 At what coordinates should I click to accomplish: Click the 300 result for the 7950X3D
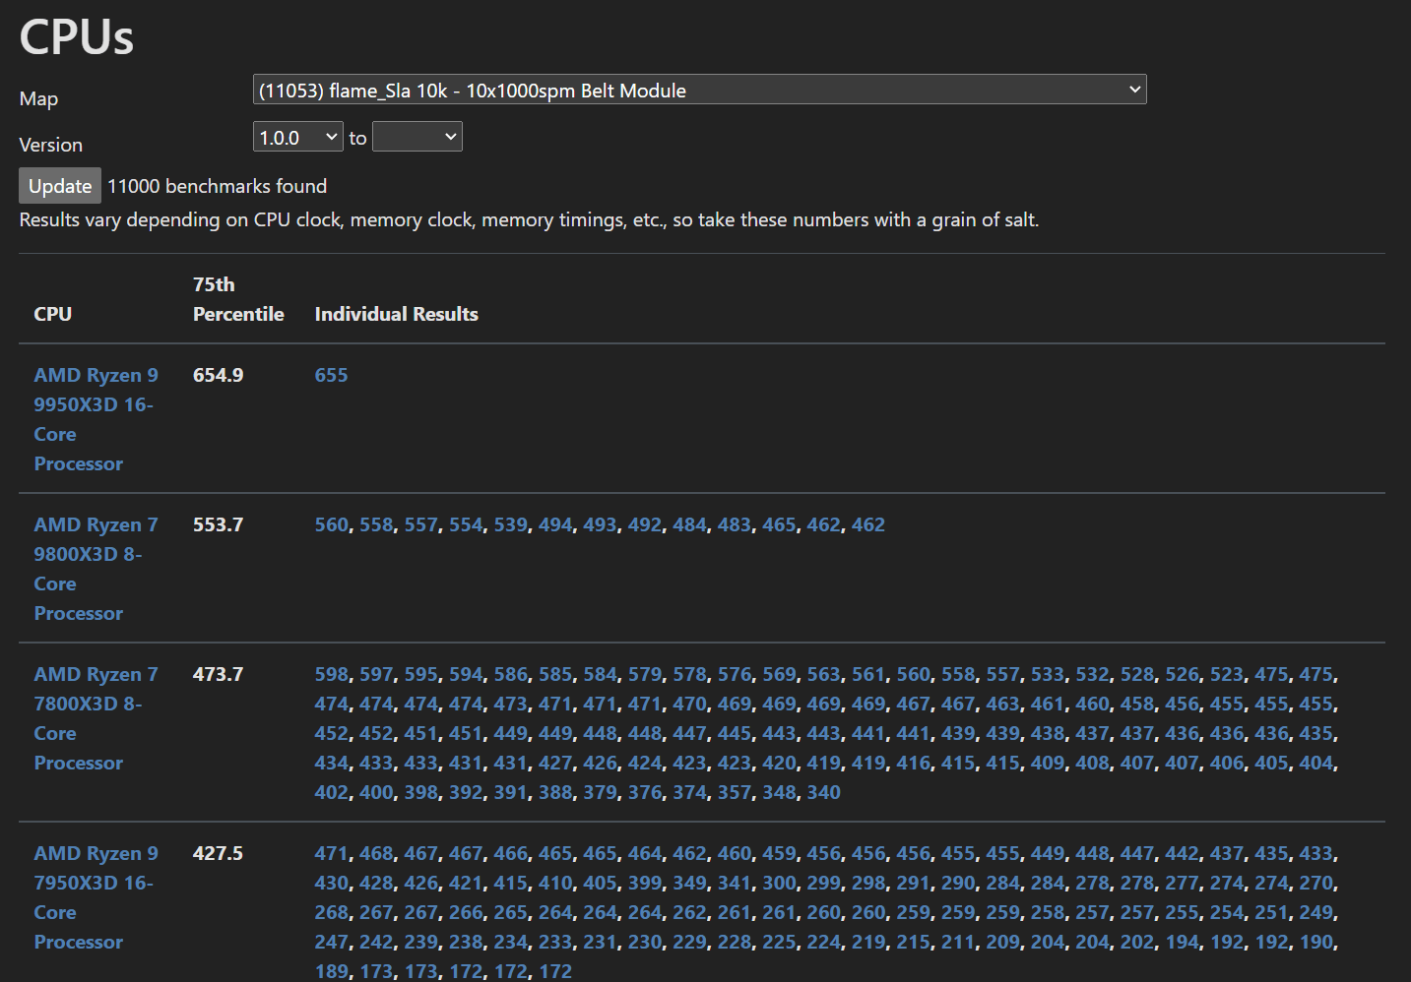tap(779, 883)
